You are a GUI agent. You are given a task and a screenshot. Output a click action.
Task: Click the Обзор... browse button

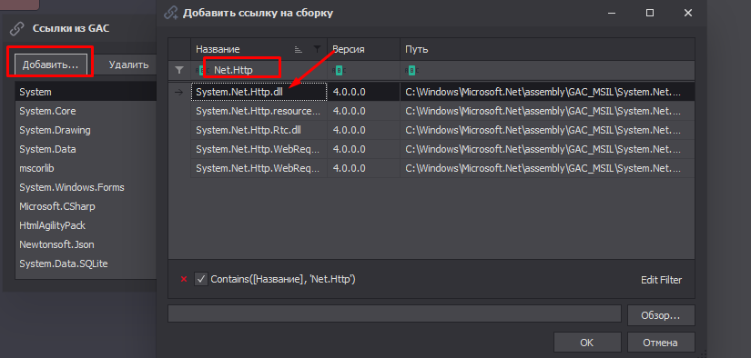point(661,315)
